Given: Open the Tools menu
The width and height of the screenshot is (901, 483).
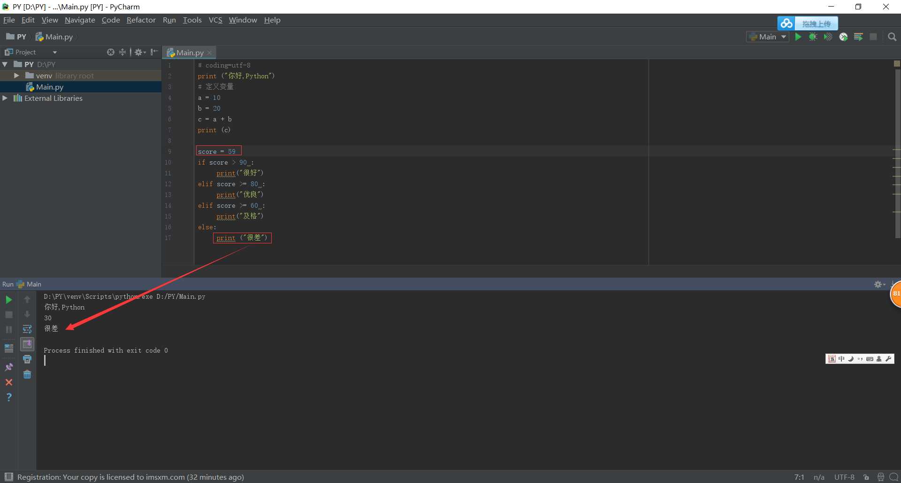Looking at the screenshot, I should pos(192,20).
